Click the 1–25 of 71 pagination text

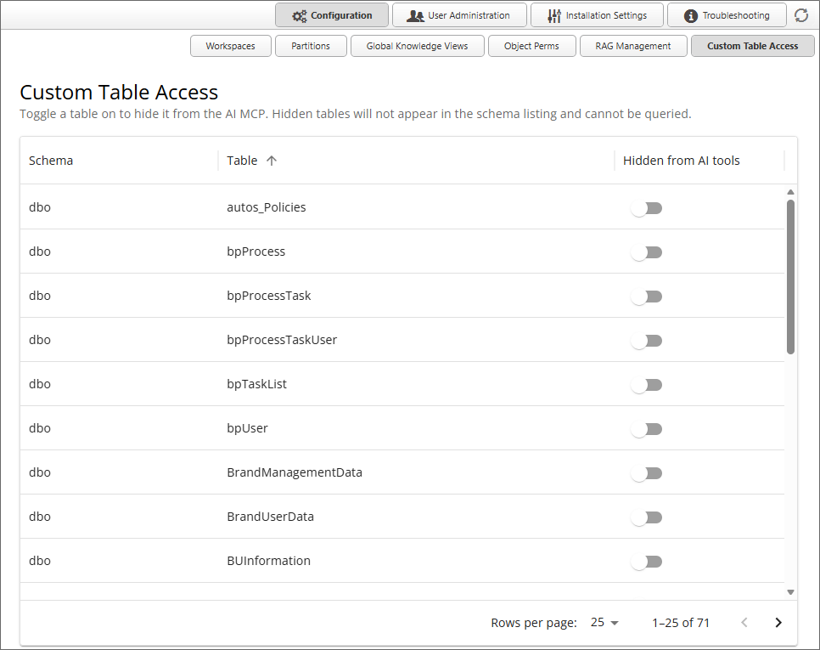click(681, 623)
